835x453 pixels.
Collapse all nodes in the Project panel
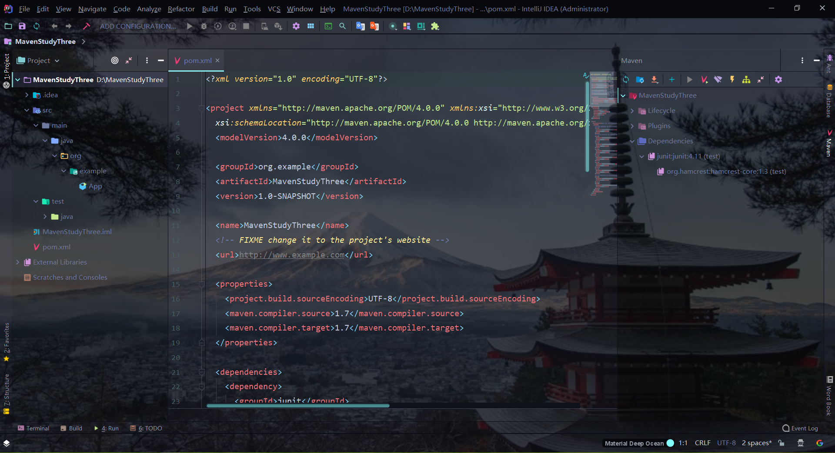(129, 60)
